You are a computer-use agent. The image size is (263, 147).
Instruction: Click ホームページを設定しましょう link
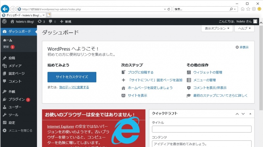tap(150, 88)
